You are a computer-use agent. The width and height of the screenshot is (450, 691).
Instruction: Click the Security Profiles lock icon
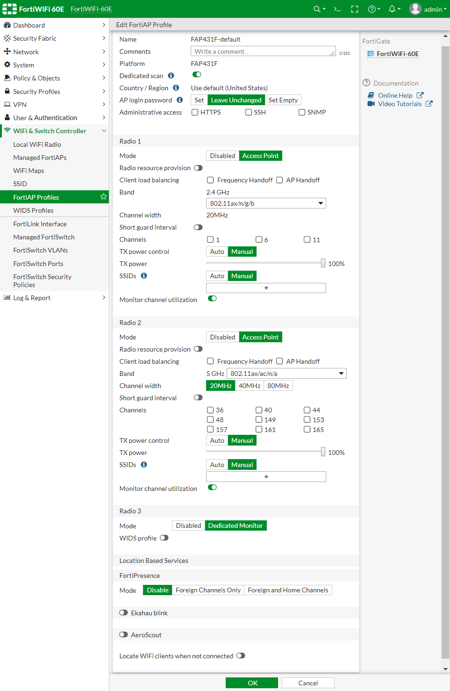click(7, 91)
